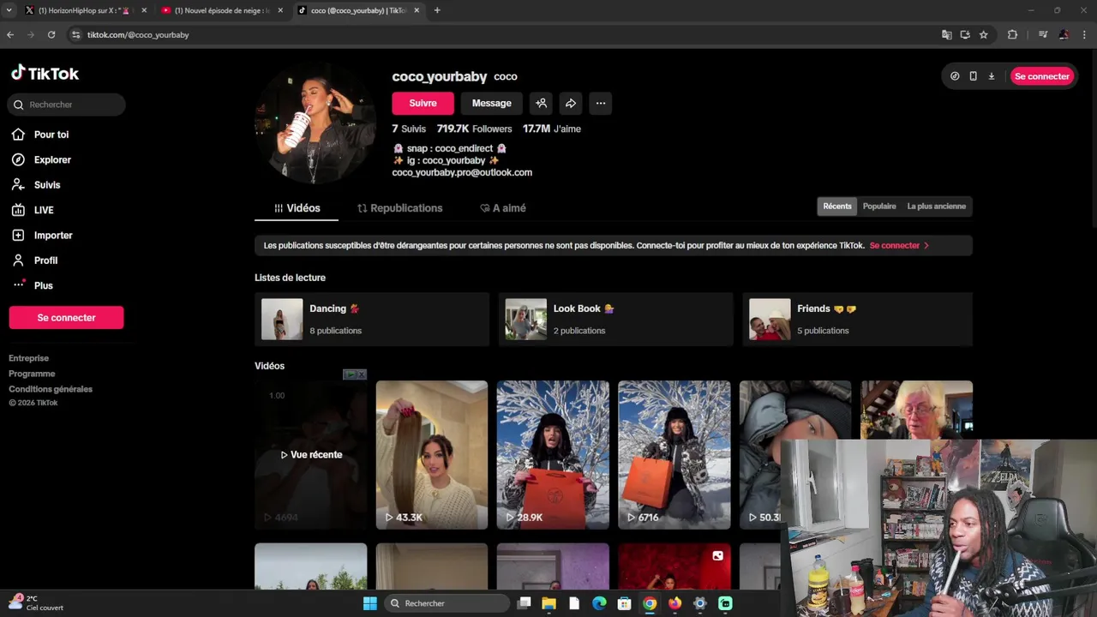Click the TikTok logo in the sidebar
This screenshot has width=1097, height=617.
click(45, 74)
